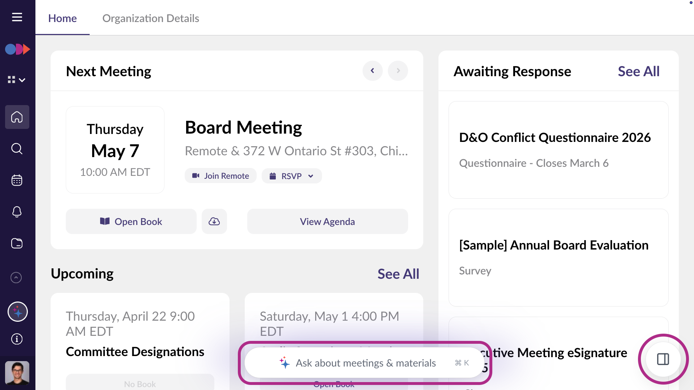Click the meeting location address text
694x390 pixels.
[296, 151]
